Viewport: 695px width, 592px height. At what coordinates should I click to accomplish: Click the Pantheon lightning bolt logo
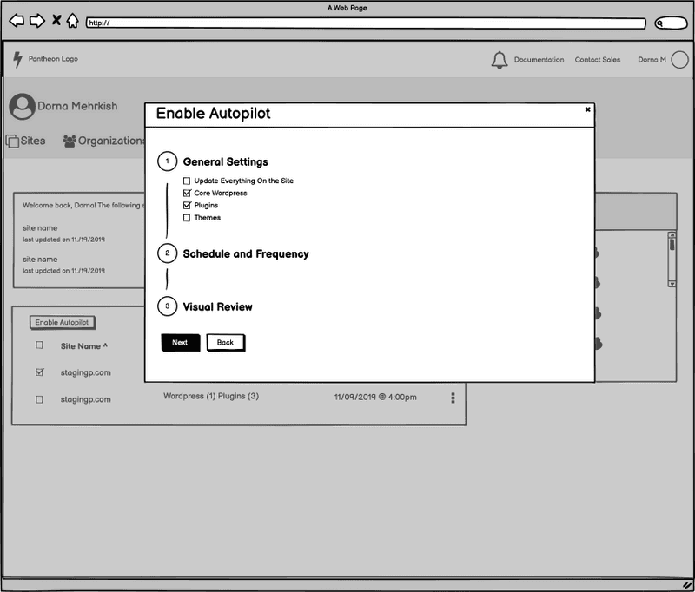(17, 59)
